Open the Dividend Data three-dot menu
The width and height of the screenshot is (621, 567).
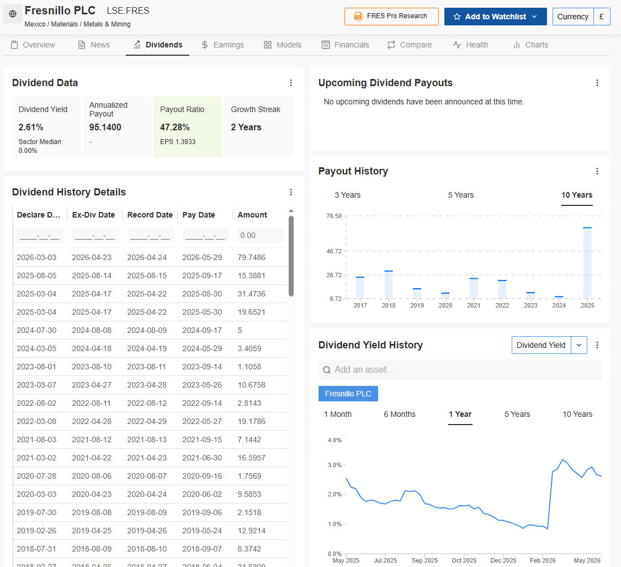point(291,83)
